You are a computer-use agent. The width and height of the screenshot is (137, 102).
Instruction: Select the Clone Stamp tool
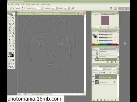click(x=10, y=30)
